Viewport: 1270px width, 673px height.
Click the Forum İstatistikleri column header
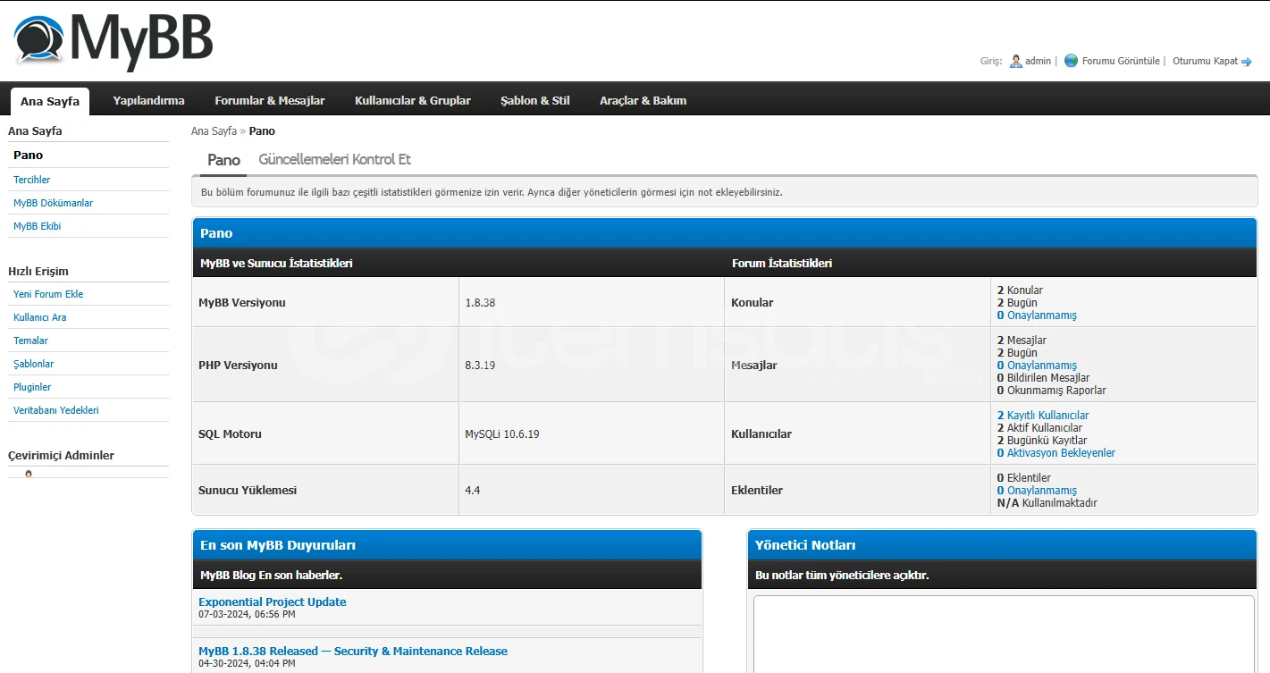(782, 264)
